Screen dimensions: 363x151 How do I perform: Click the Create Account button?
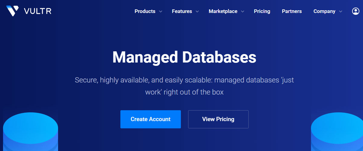[x=151, y=119]
